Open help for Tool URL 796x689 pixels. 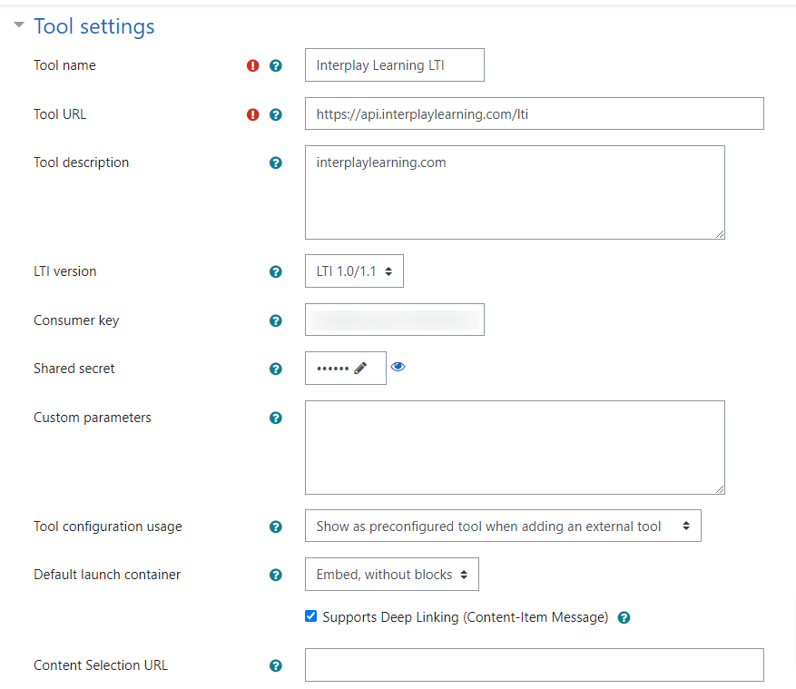click(276, 114)
